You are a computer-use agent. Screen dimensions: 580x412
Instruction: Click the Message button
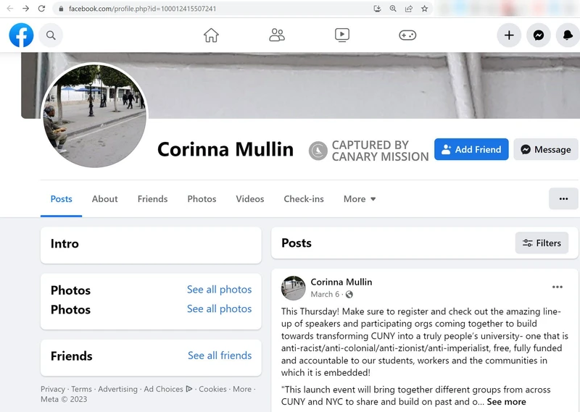[x=546, y=149]
